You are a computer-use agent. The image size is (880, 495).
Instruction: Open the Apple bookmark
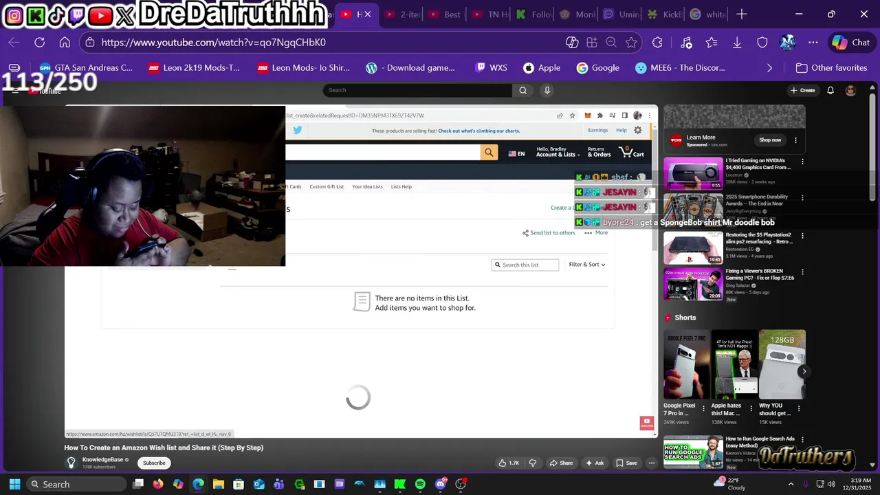coord(542,67)
